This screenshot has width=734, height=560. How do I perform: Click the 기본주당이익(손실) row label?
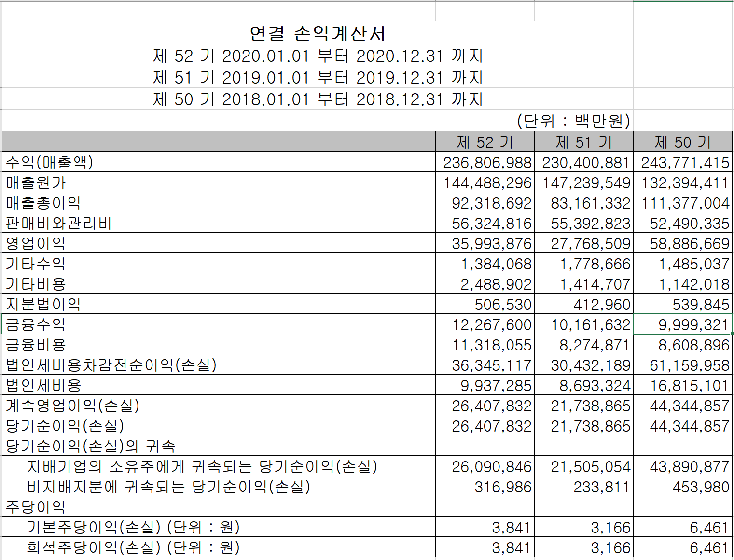(x=133, y=527)
